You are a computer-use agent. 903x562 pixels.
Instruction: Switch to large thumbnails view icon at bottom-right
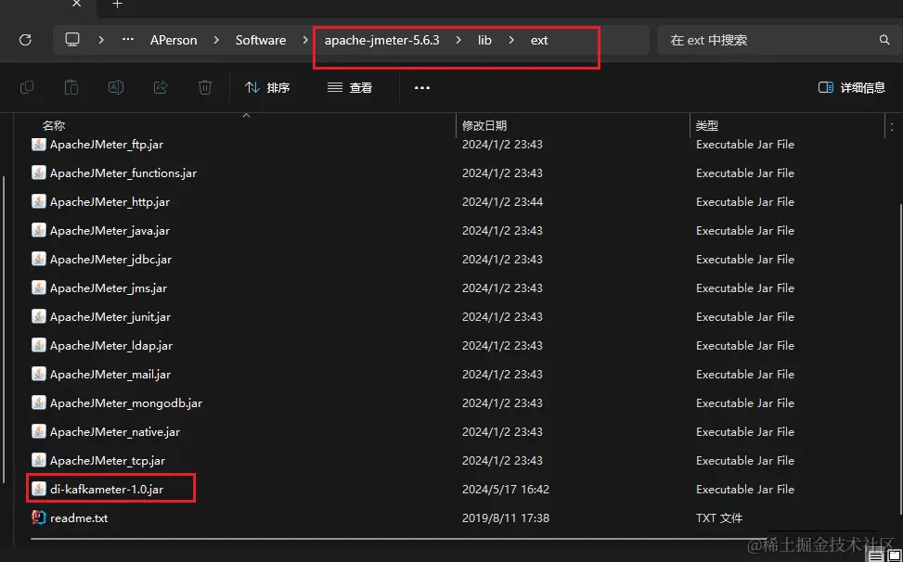click(x=895, y=556)
